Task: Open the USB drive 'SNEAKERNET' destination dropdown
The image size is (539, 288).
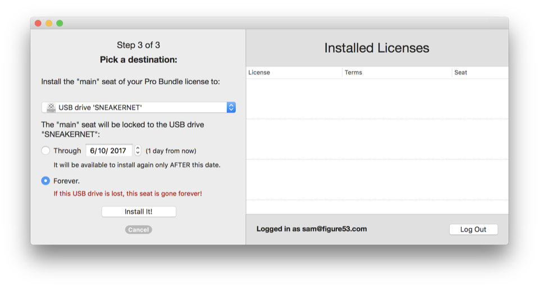Action: pyautogui.click(x=138, y=108)
